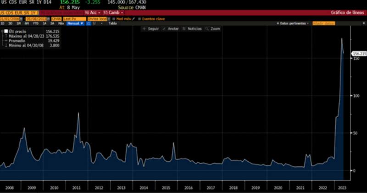Open the Mensual periodicity dropdown
This screenshot has width=367, height=193.
pos(75,23)
